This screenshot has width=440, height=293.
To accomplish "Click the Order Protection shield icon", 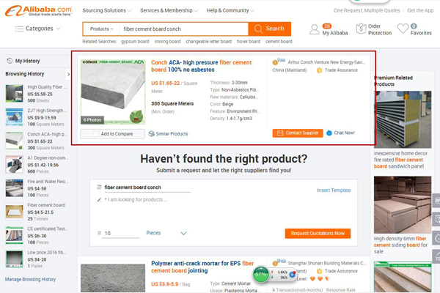I will tap(361, 29).
